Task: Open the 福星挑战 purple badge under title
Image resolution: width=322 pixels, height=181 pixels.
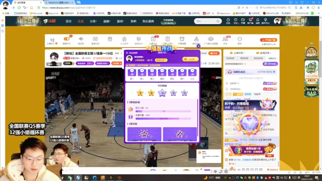Action: (x=85, y=64)
